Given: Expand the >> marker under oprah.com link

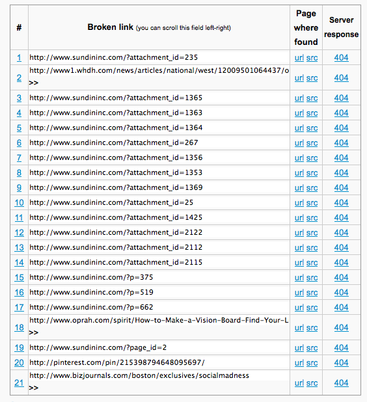Looking at the screenshot, I should pos(34,332).
